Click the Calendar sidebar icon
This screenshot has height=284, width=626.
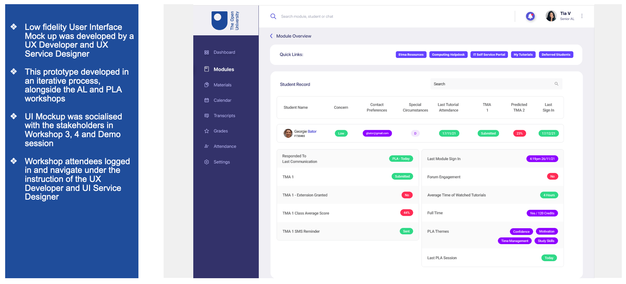(x=207, y=100)
